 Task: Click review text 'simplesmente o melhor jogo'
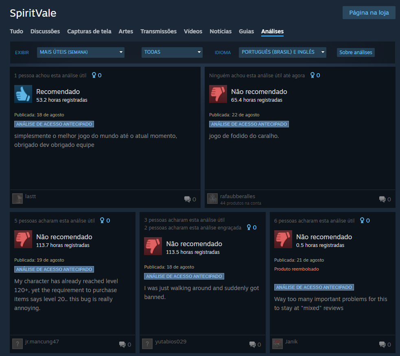pos(96,140)
